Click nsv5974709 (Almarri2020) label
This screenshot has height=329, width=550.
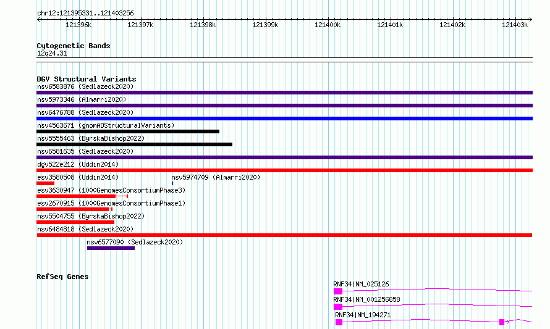coord(216,177)
